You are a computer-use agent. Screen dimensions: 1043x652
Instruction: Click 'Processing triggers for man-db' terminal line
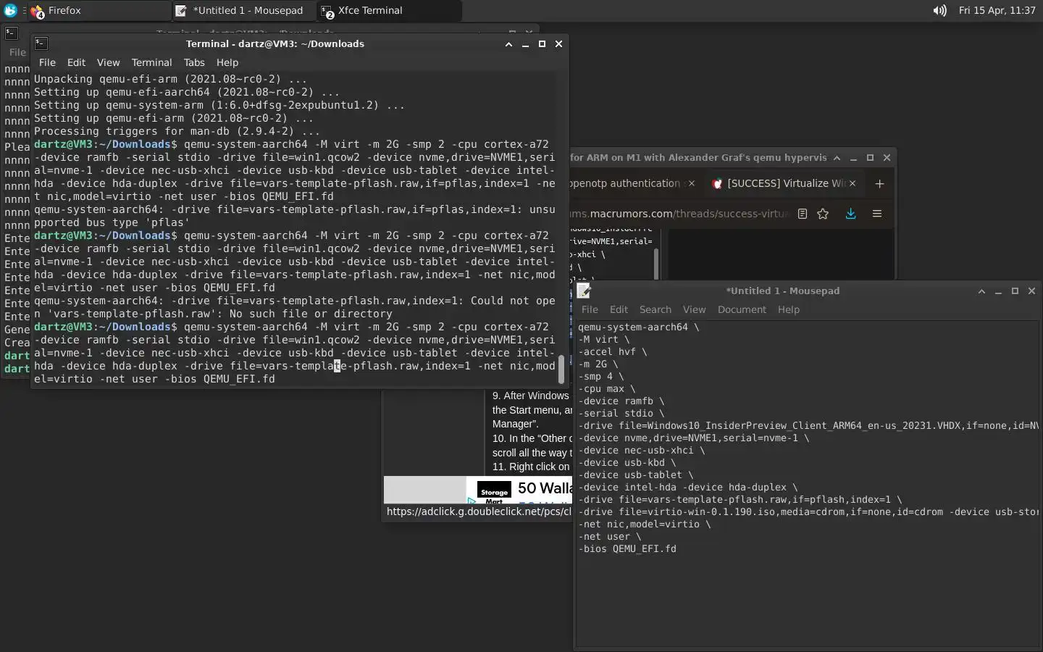point(177,131)
